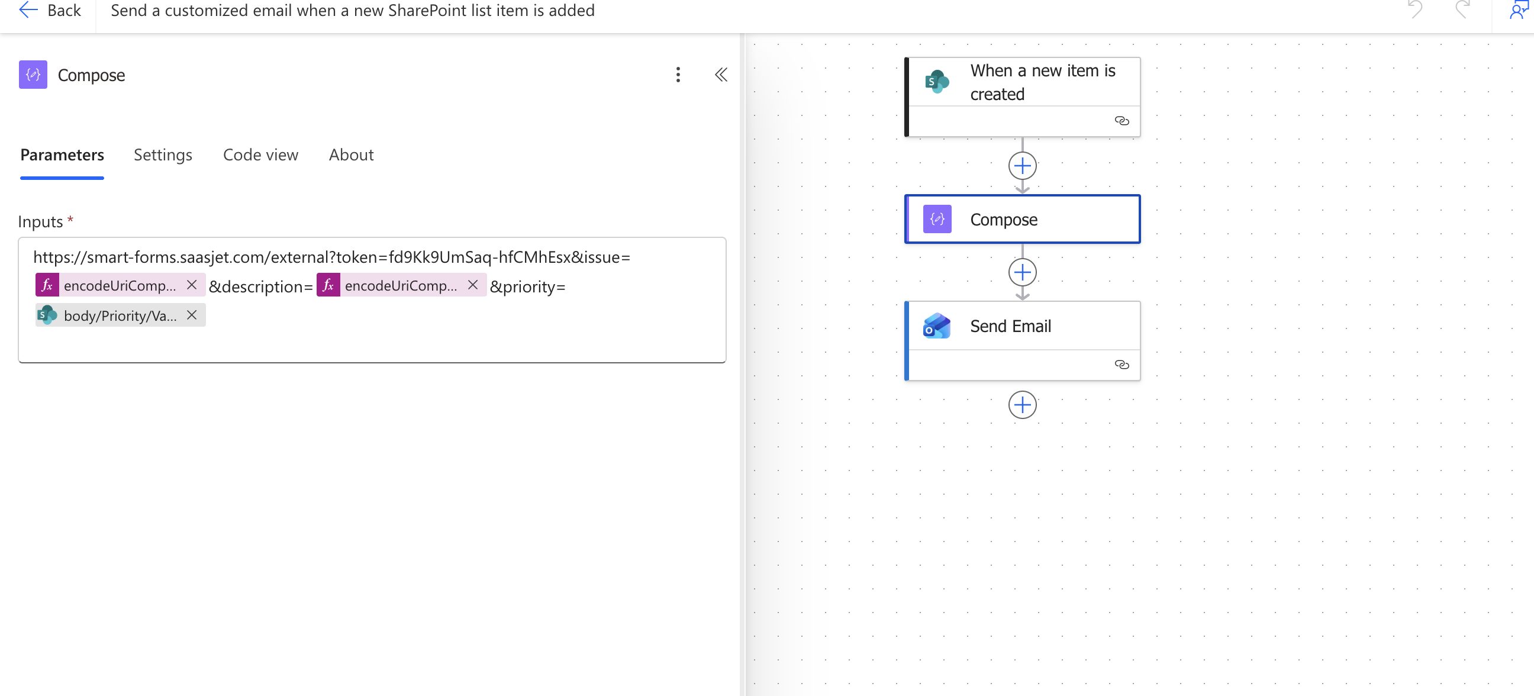Click inside the Inputs text field
The height and width of the screenshot is (696, 1534).
click(x=372, y=300)
